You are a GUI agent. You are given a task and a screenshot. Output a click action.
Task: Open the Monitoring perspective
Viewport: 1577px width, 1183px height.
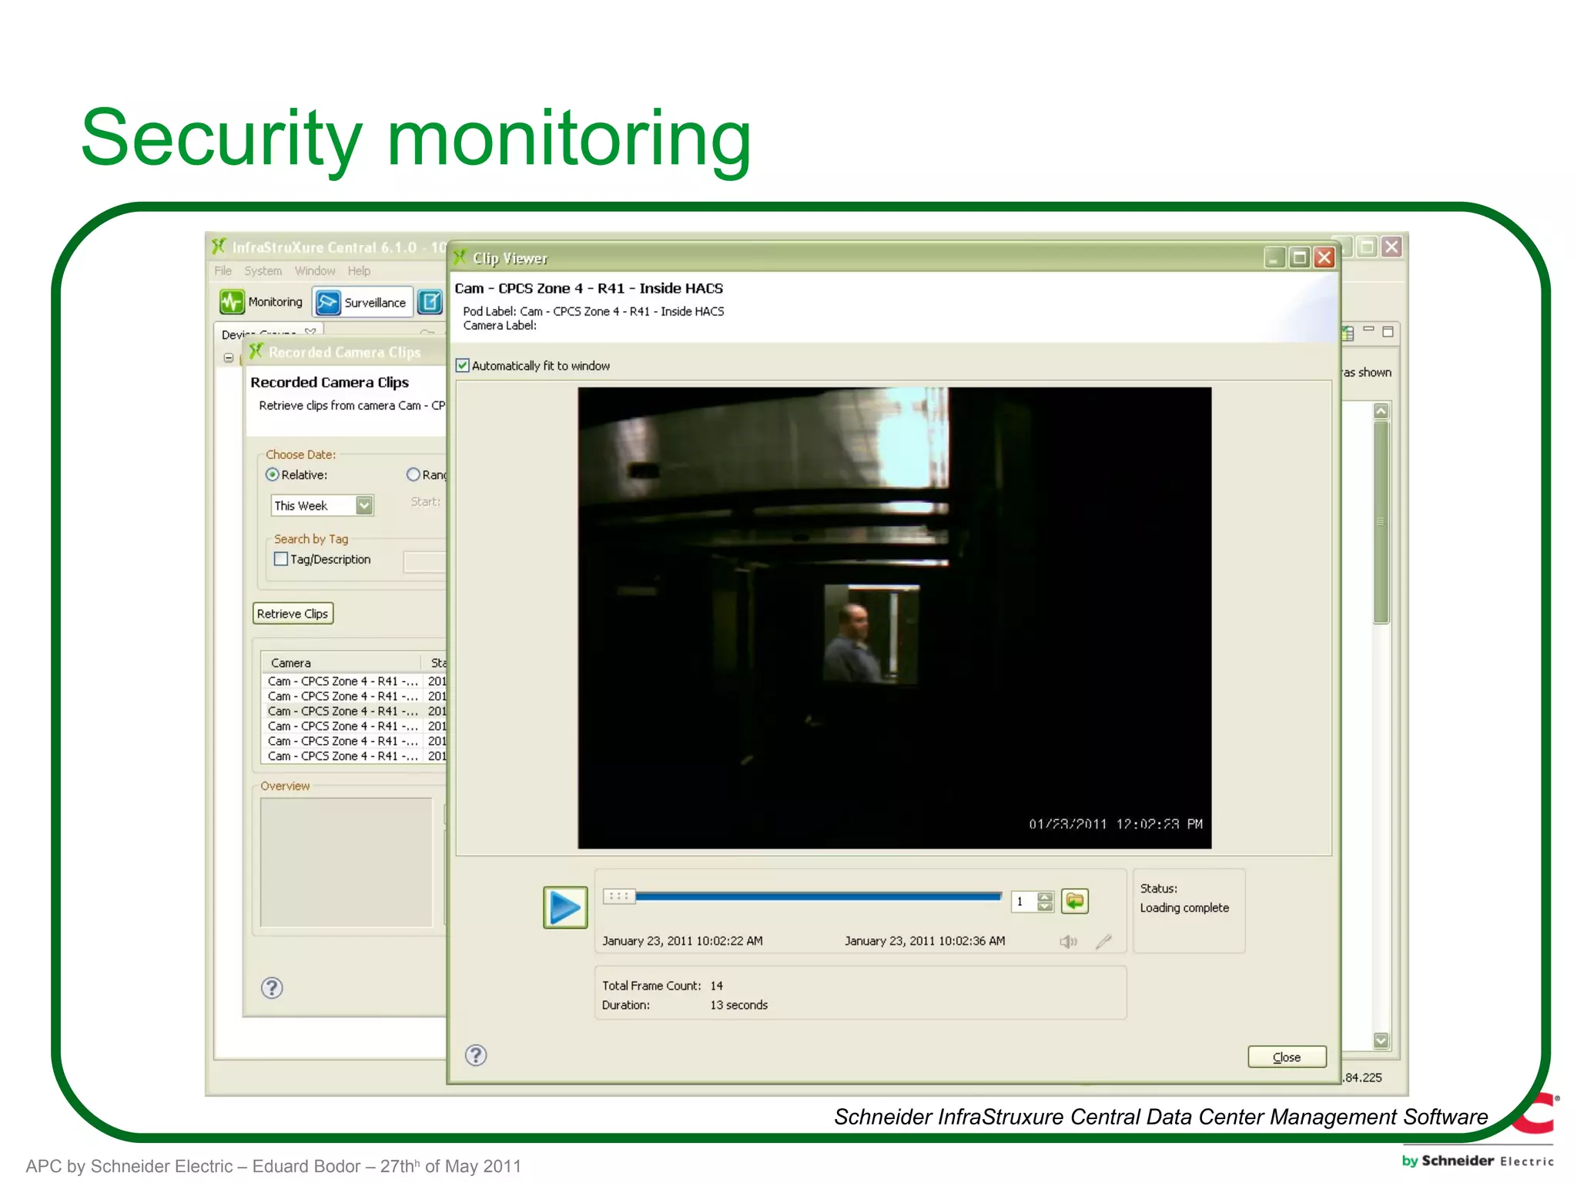click(262, 302)
